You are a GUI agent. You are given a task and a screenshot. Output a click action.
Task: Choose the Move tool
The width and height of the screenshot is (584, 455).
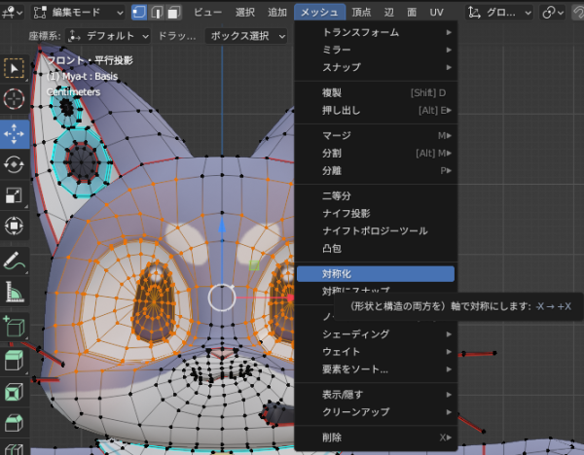pyautogui.click(x=15, y=135)
